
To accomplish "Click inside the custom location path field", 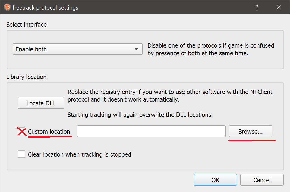I will coord(151,131).
